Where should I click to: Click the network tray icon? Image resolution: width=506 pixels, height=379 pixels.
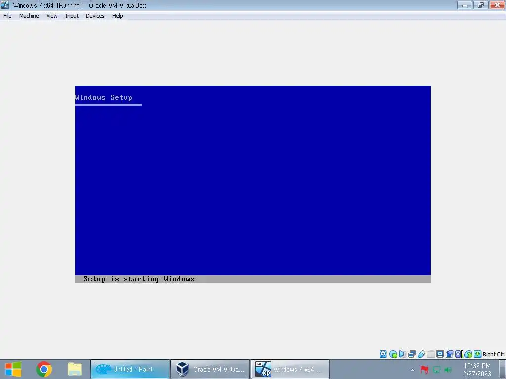(x=436, y=370)
